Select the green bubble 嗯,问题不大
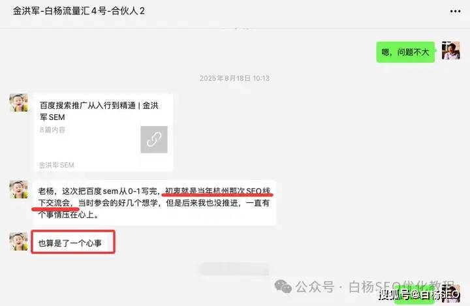Viewport: 470px width, 306px height. coord(405,52)
